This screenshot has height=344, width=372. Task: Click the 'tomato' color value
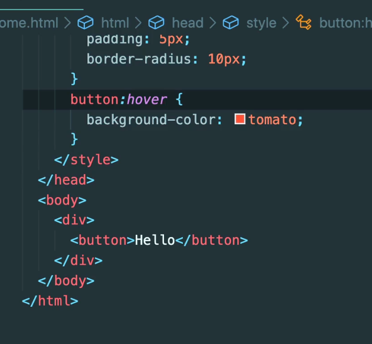(272, 120)
